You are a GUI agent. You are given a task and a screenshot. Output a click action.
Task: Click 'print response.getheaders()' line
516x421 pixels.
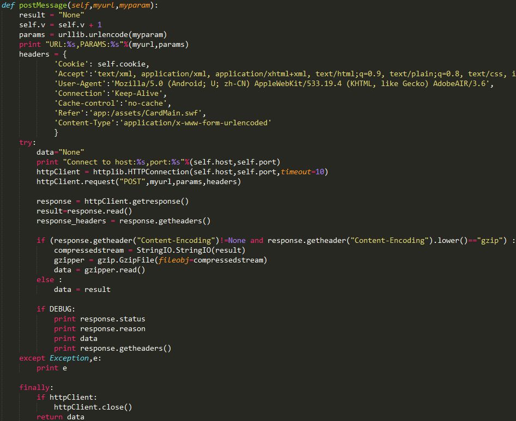[113, 349]
